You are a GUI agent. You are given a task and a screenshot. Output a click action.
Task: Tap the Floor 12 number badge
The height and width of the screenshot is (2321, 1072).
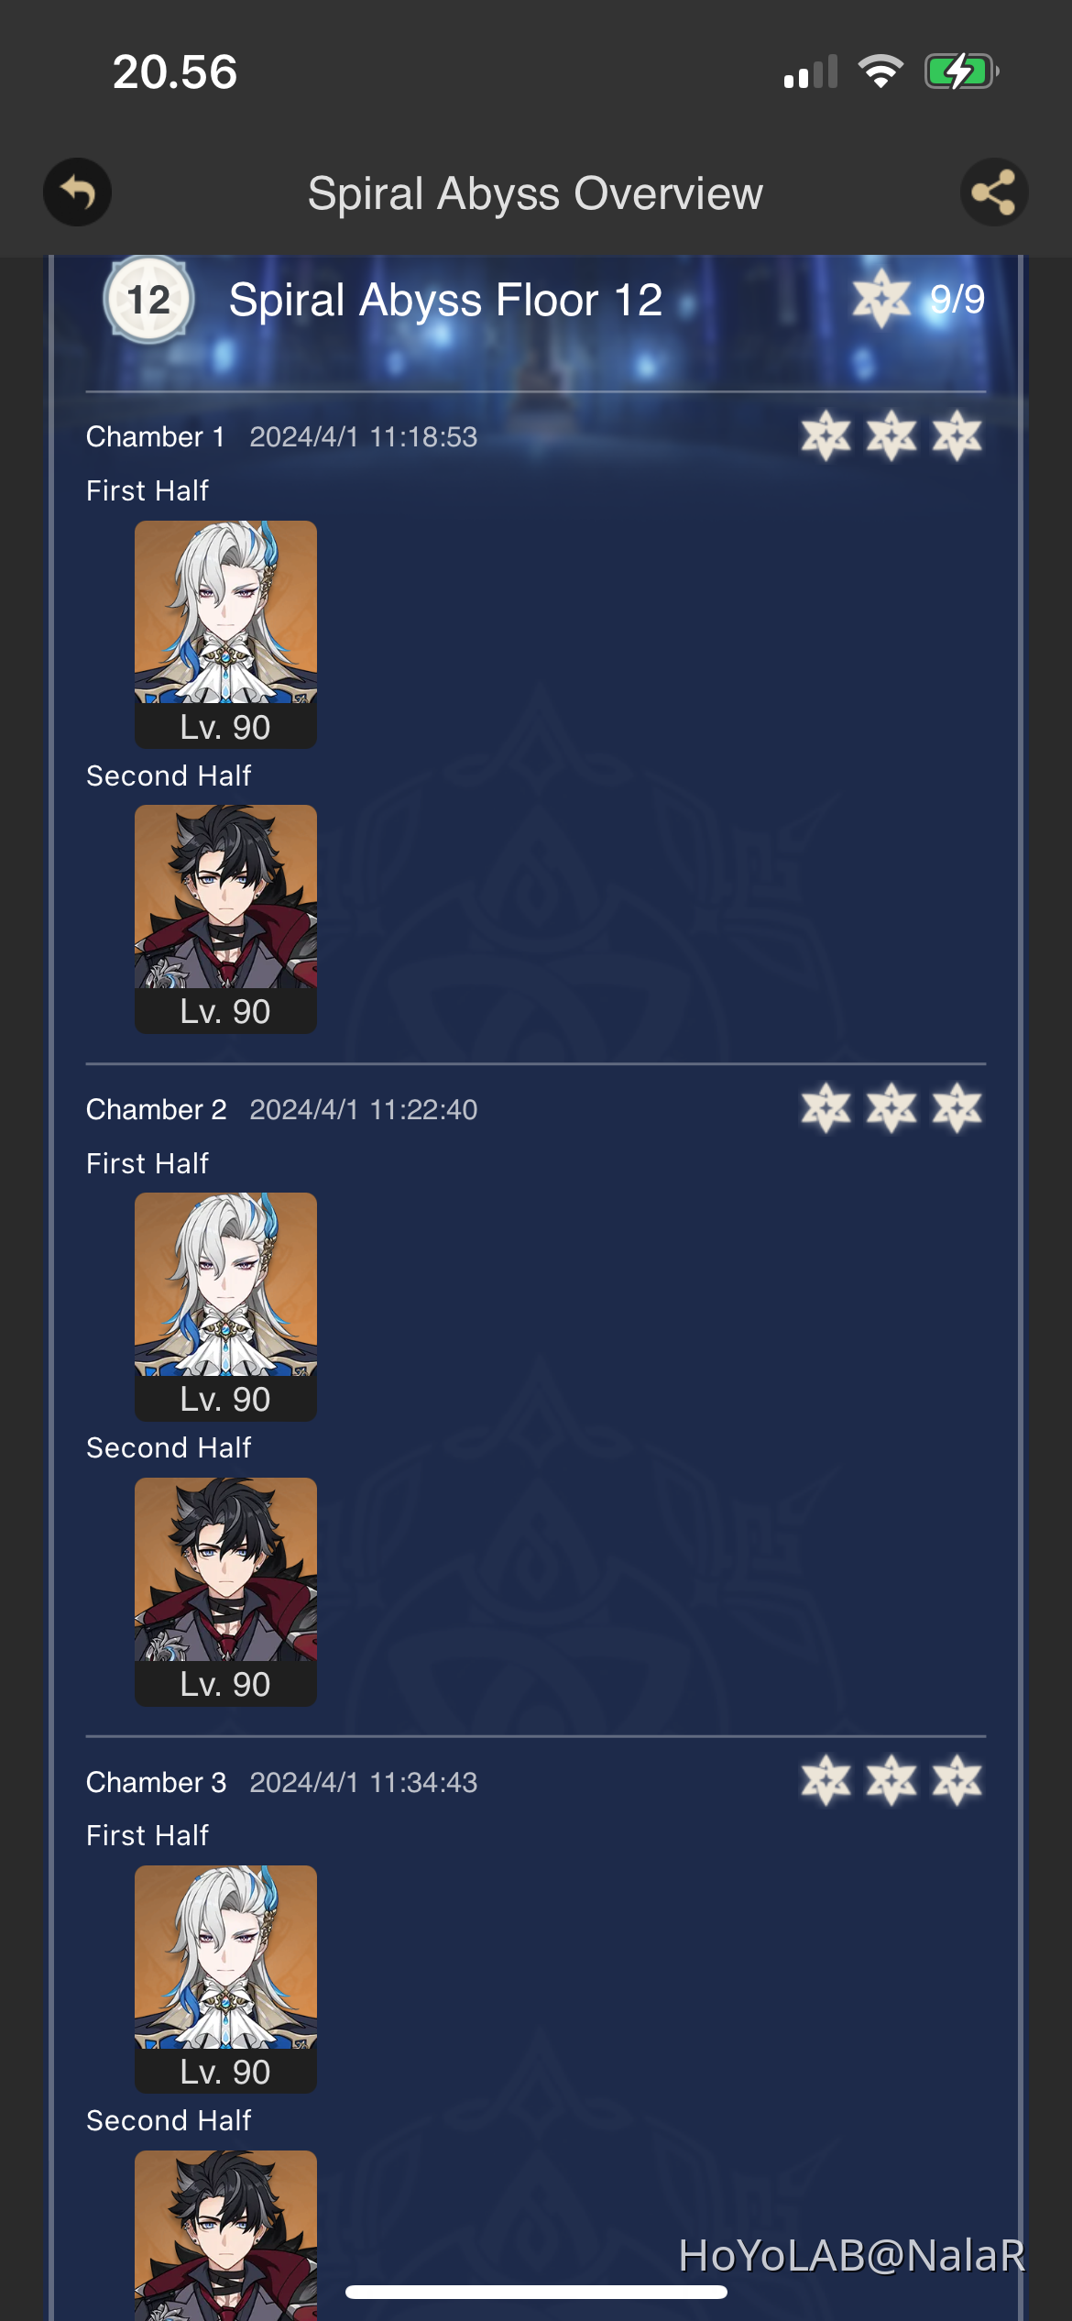(x=148, y=300)
